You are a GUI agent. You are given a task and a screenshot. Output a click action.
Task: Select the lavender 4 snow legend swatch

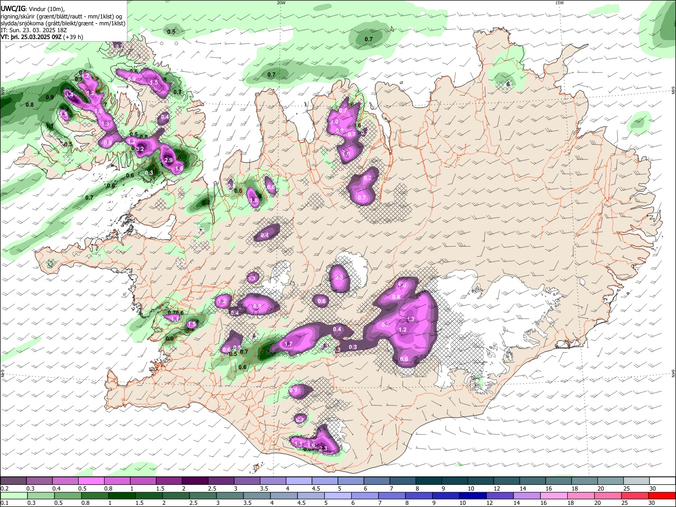(298, 481)
